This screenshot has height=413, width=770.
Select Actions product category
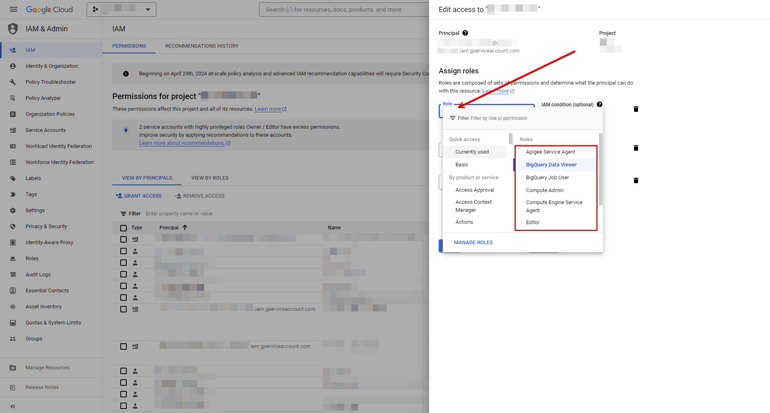(x=475, y=222)
